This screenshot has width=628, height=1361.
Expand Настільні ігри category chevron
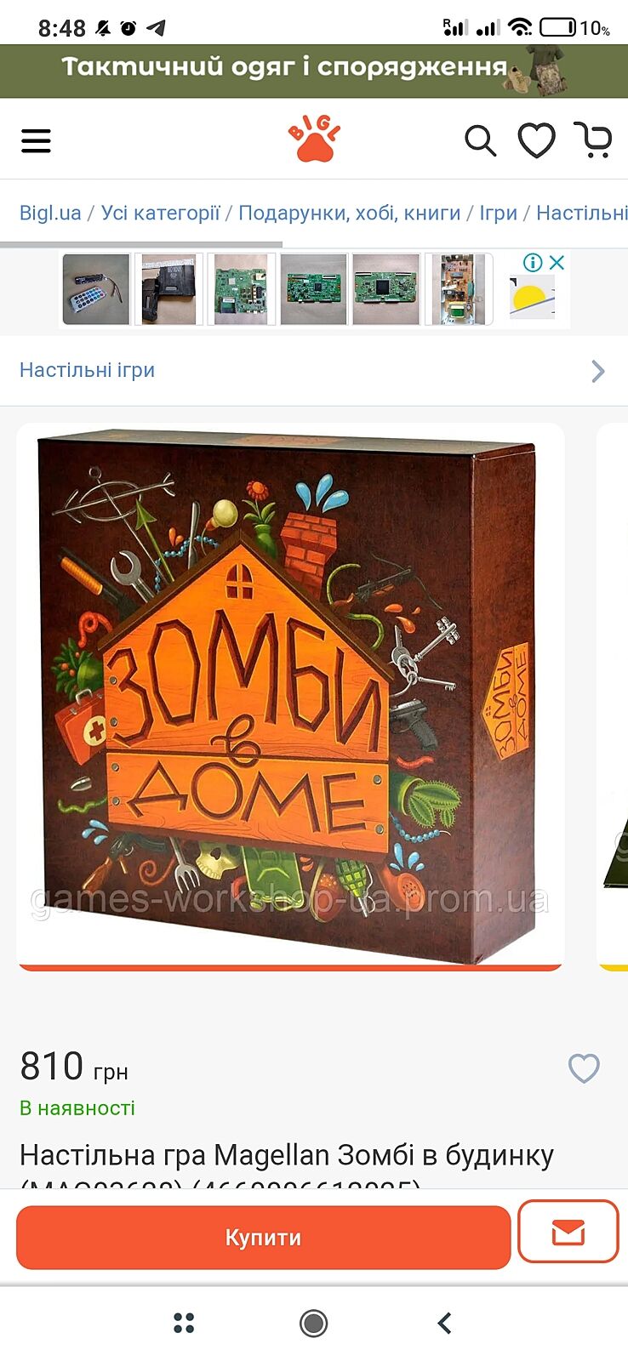click(x=598, y=371)
